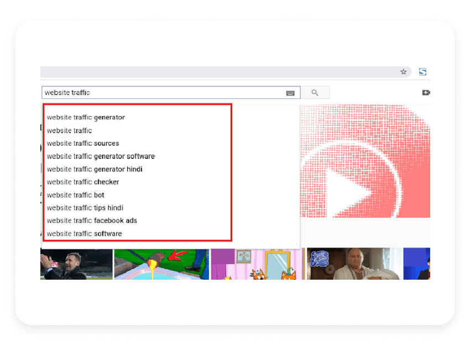
Task: Choose 'website traffic facebook ads' suggestion
Action: (92, 220)
